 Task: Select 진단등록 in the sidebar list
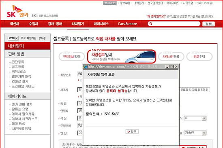pos(18,62)
